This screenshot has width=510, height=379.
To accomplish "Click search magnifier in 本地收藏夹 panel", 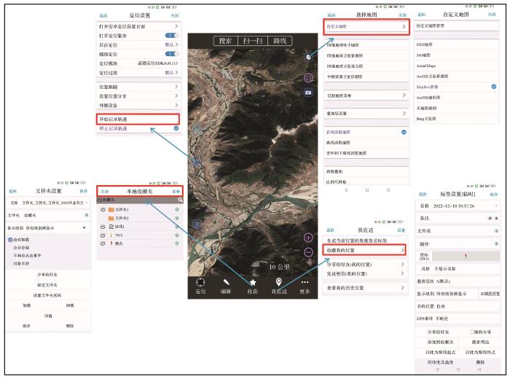I will 180,199.
